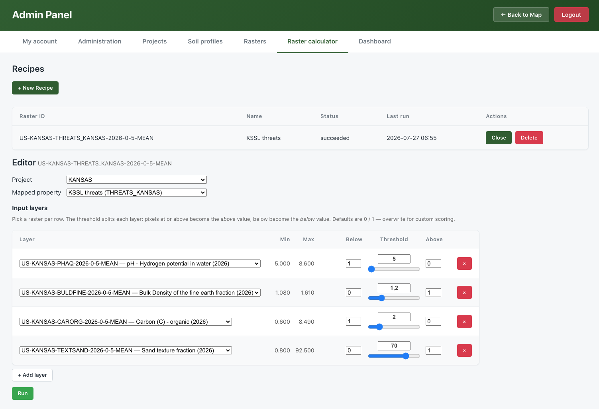Screen dimensions: 599x409
Task: Select the Raster calculator tab
Action: point(312,41)
